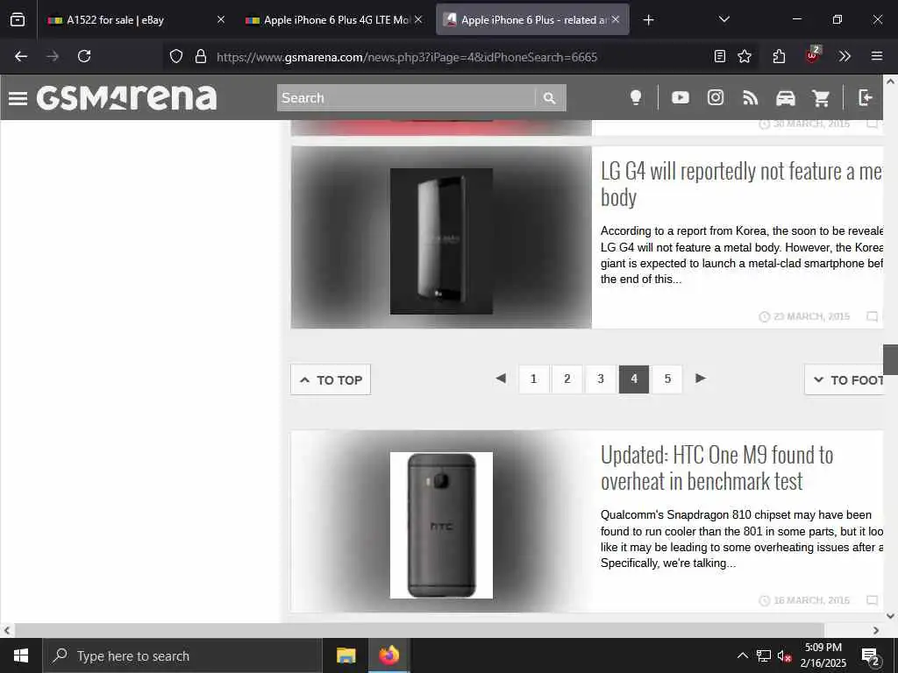Open the electric car section icon
This screenshot has width=898, height=673.
(x=785, y=98)
